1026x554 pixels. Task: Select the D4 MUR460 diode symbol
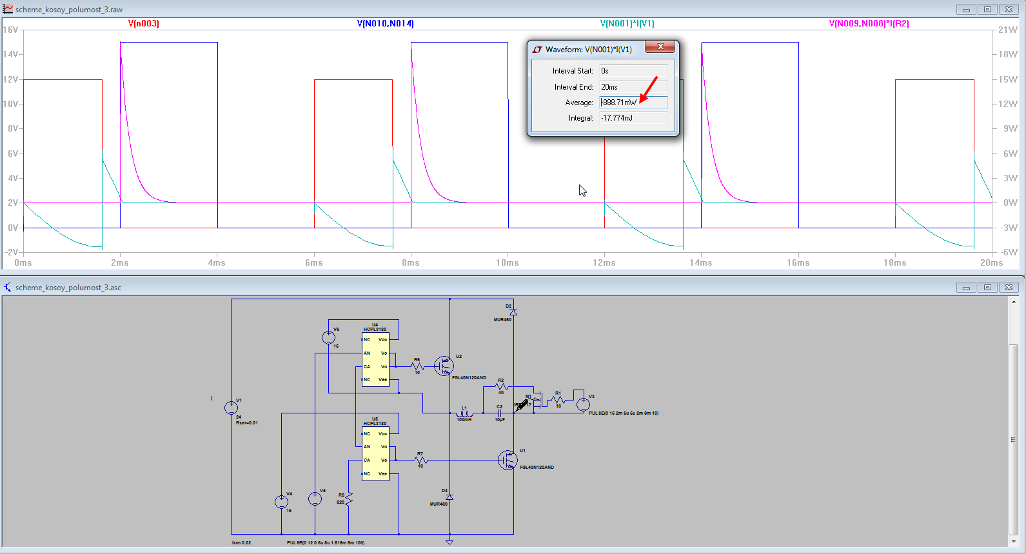pos(449,497)
